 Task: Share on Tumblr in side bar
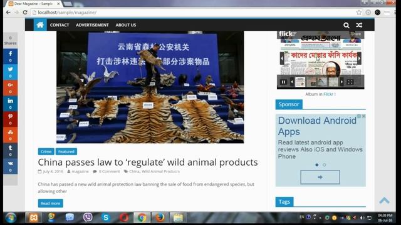tap(11, 151)
